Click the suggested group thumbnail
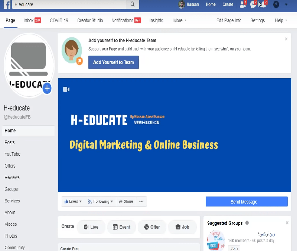297x251 pixels. [216, 240]
